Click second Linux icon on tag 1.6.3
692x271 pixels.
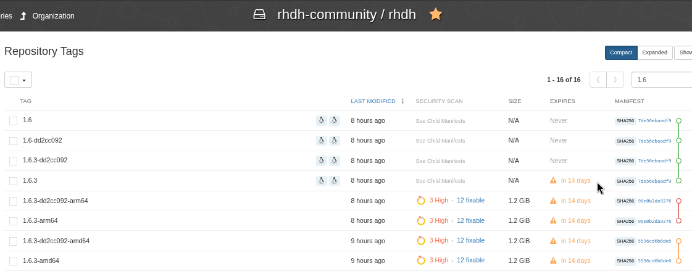[335, 181]
